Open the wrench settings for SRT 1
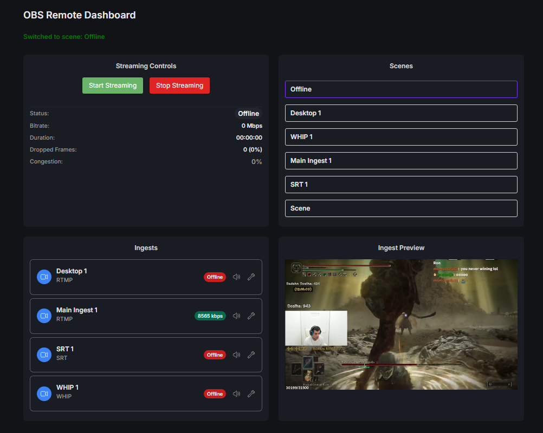This screenshot has height=433, width=543. click(x=251, y=355)
